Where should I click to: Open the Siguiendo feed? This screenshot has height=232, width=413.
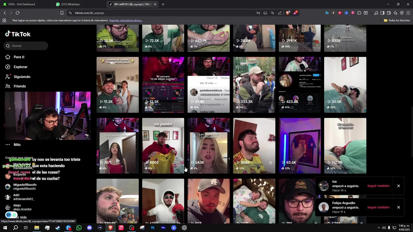click(x=22, y=77)
